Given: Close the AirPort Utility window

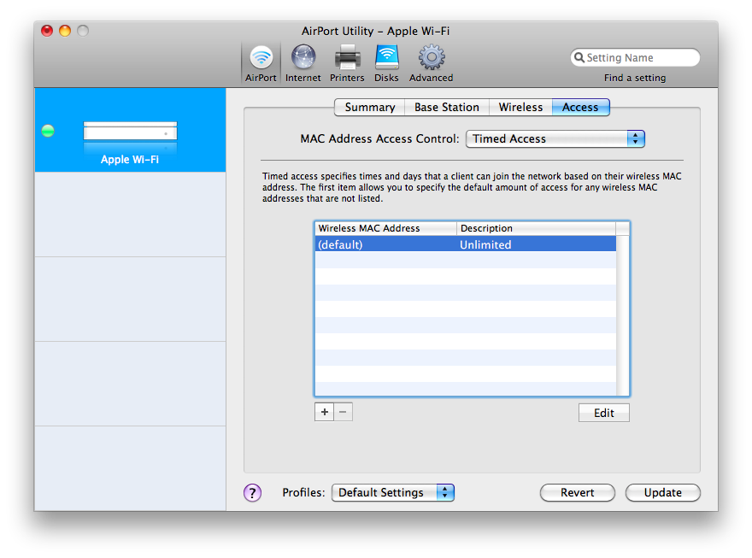Looking at the screenshot, I should click(x=47, y=31).
